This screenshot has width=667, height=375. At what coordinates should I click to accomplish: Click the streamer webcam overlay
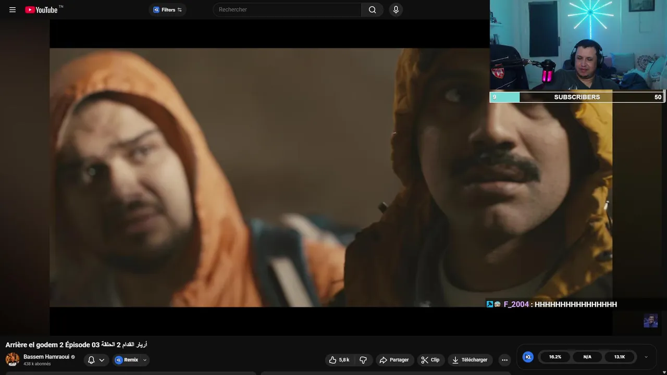click(x=578, y=45)
